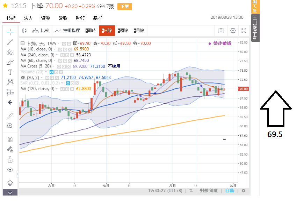Viewport: 297px width, 207px height.
Task: Expand the MA (120, close, 0) dropdown
Action: 57,89
